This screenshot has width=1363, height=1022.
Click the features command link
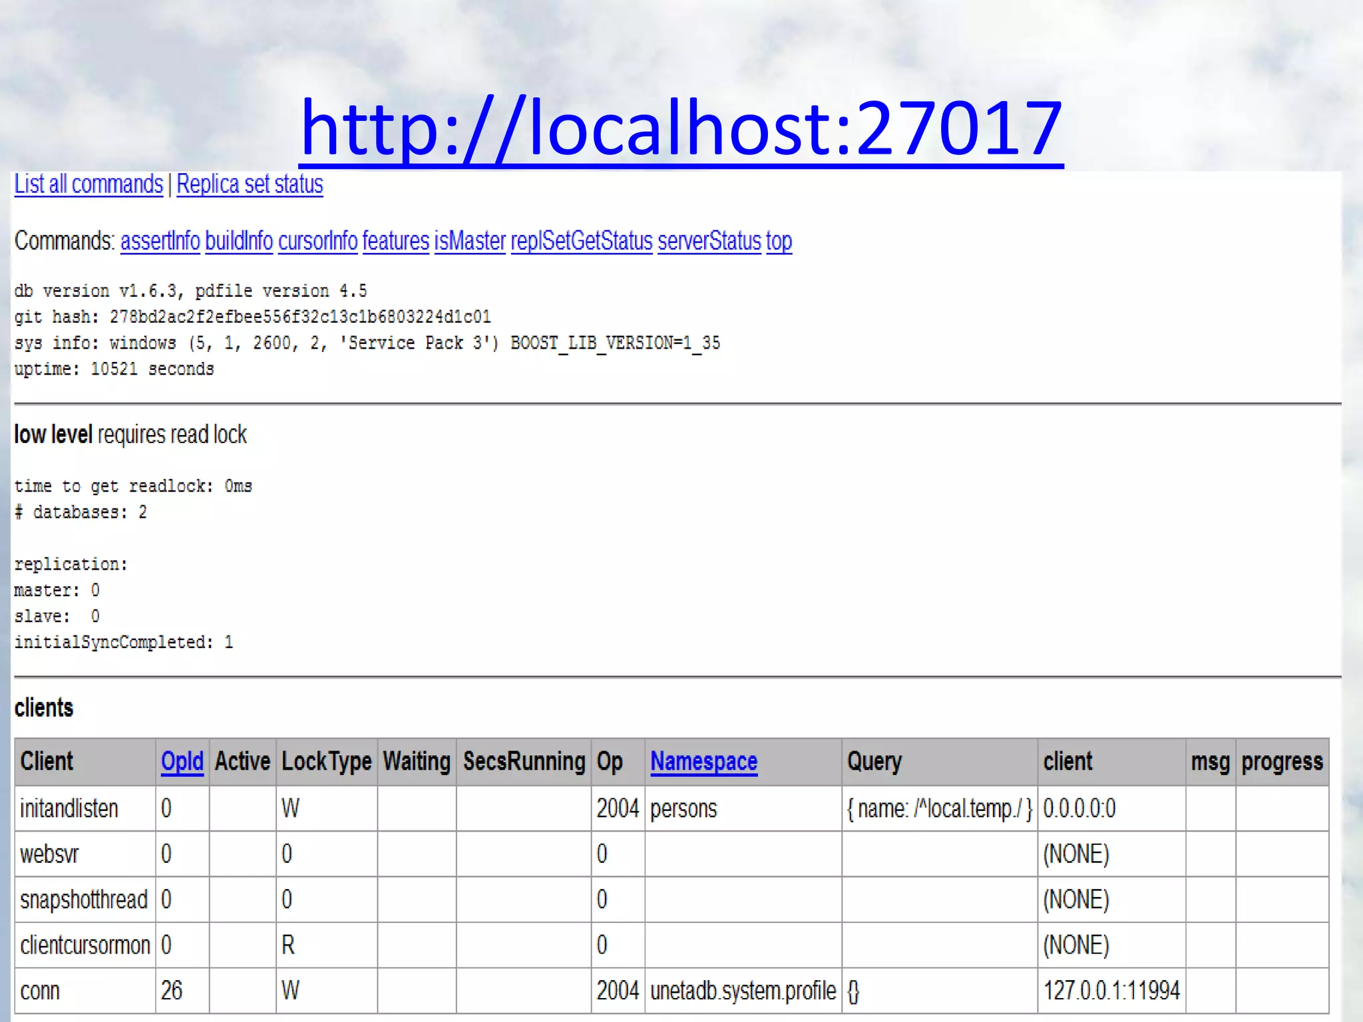point(396,241)
